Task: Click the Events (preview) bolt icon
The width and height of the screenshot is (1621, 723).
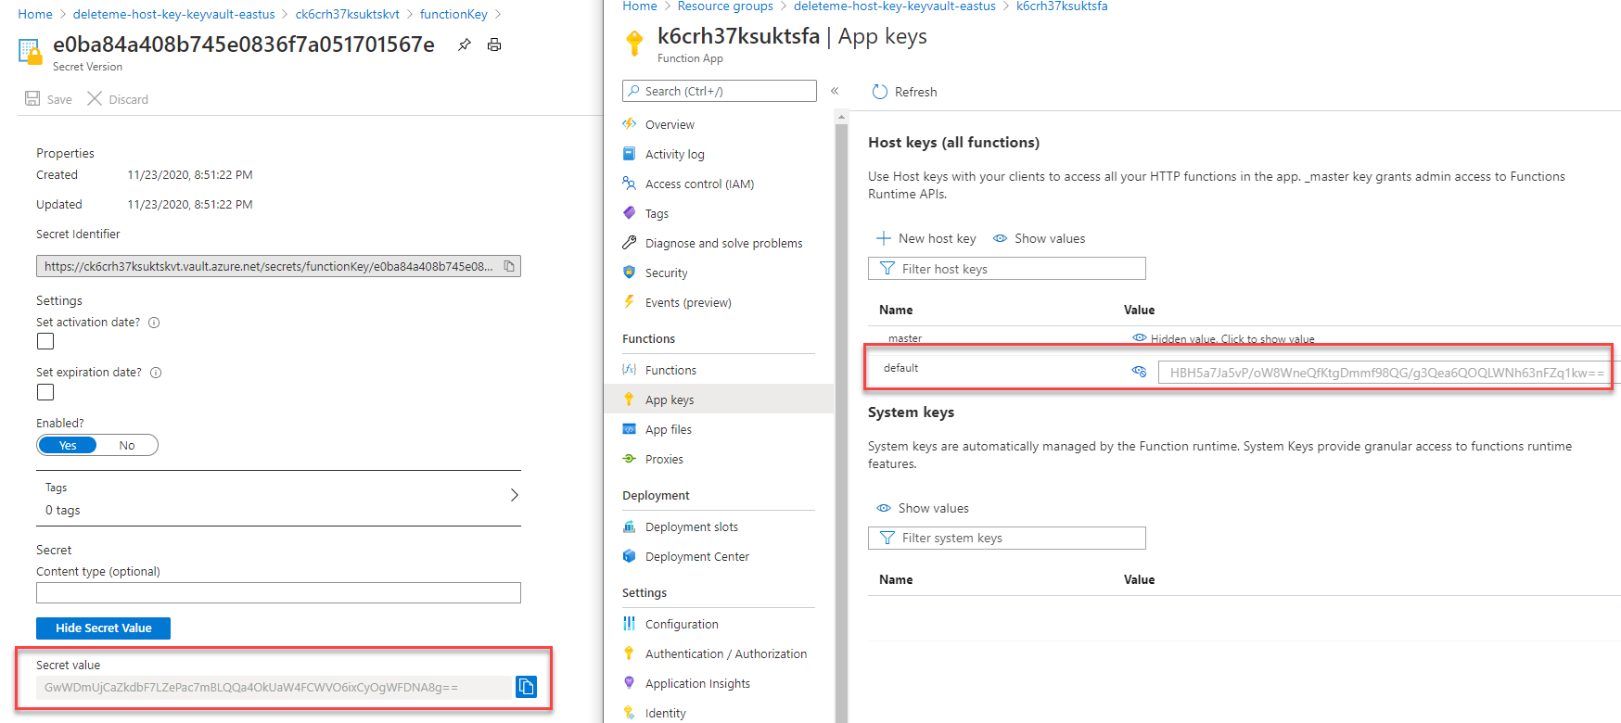Action: [x=630, y=302]
